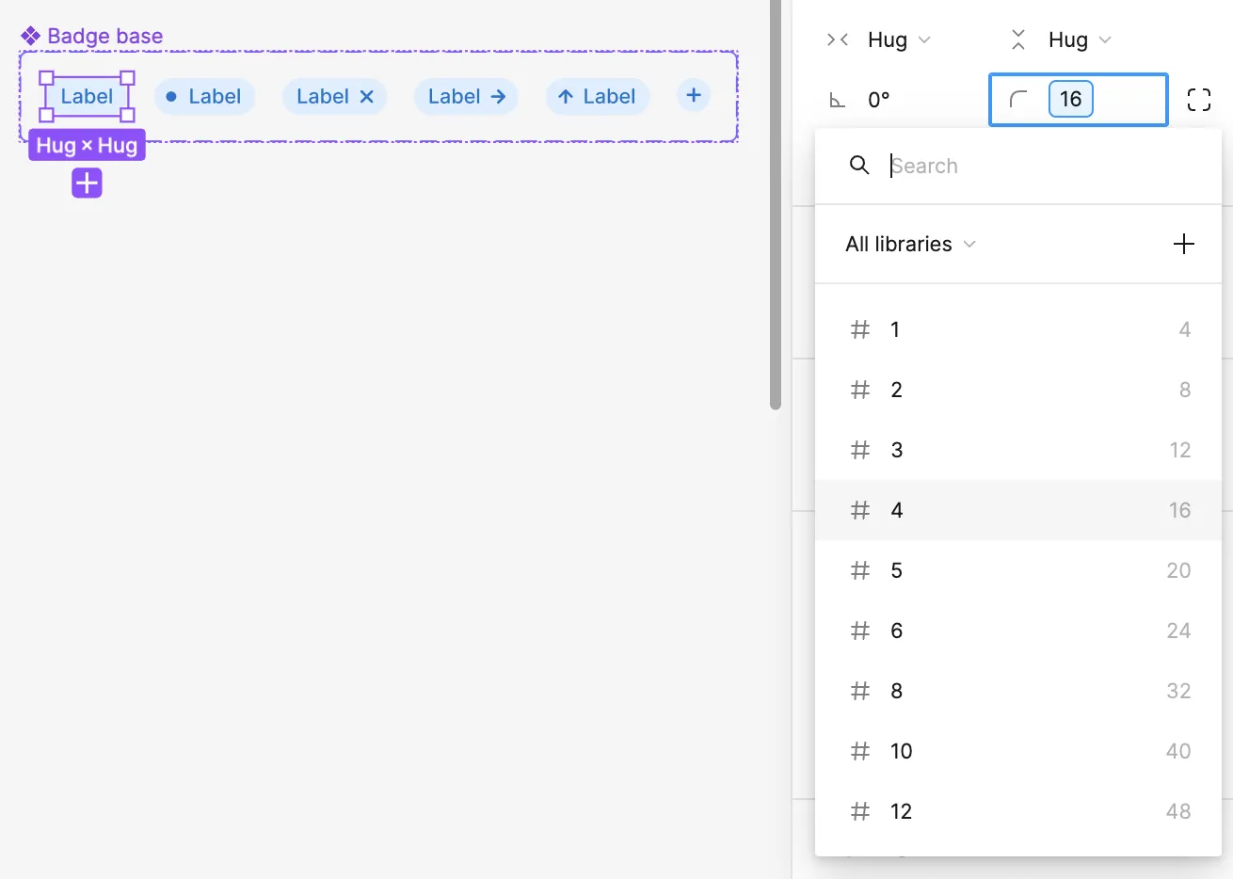Select the plus-only badge variant
The width and height of the screenshot is (1233, 879).
pos(694,95)
